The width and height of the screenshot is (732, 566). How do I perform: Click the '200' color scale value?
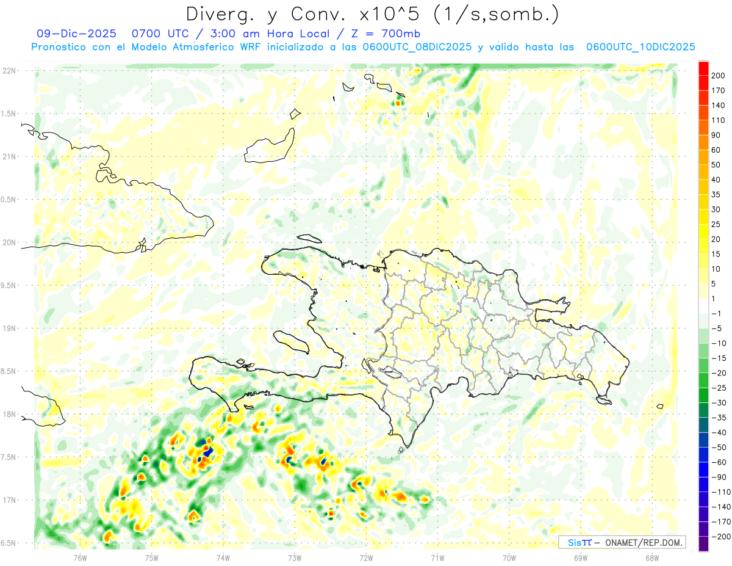(719, 76)
